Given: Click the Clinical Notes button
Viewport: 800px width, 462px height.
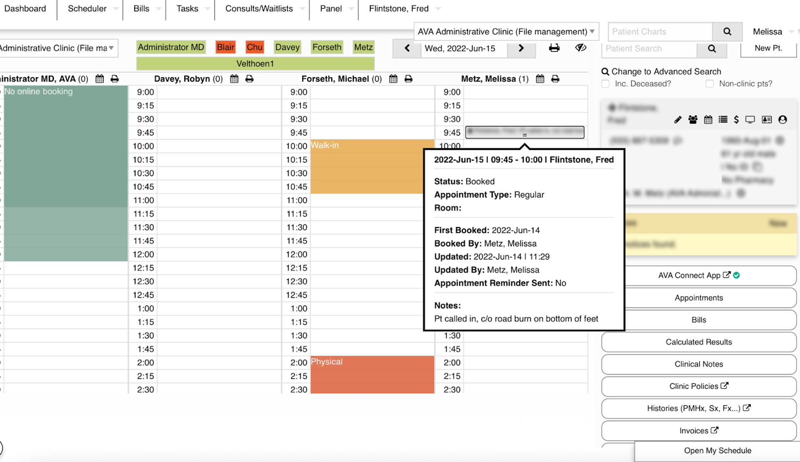Looking at the screenshot, I should 698,364.
